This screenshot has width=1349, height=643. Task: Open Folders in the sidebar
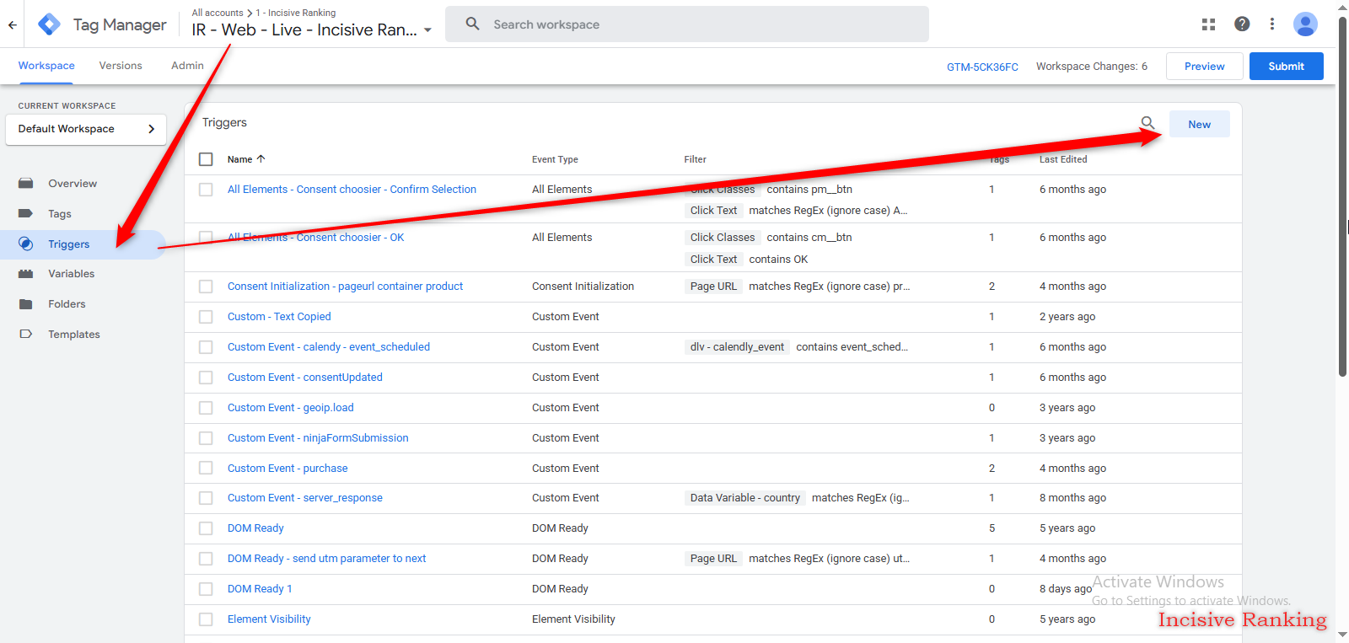67,304
